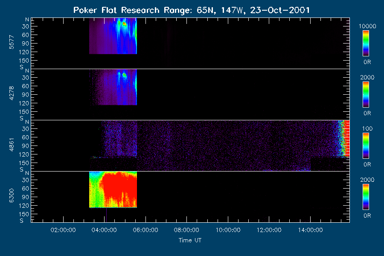The height and width of the screenshot is (256, 384).
Task: Click the 5577 color scale bar
Action: point(366,44)
